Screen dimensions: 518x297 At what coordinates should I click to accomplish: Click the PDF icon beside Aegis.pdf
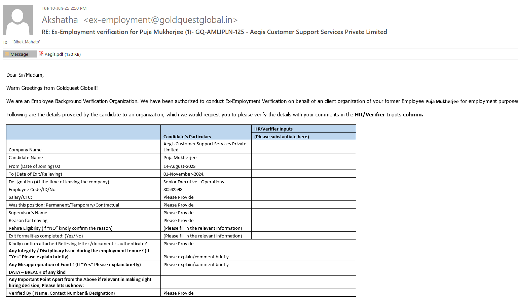coord(41,54)
